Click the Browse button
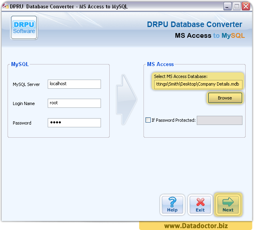The image size is (254, 230). 225,98
